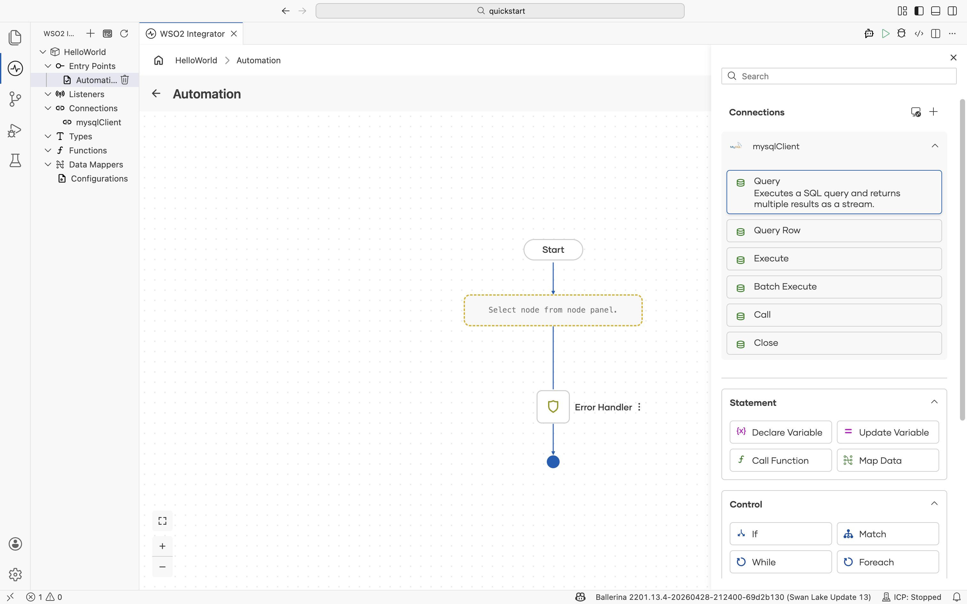967x604 pixels.
Task: Open the WSO2 Integrator activity bar icon
Action: [15, 68]
